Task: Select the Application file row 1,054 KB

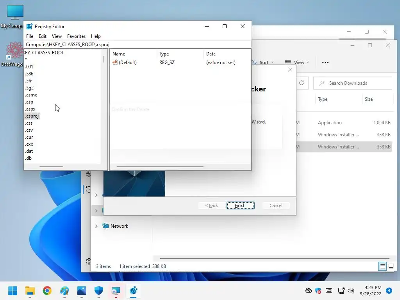Action: click(x=344, y=123)
